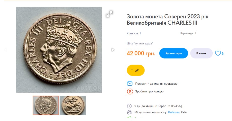Viewport: 232px width, 121px height.
Task: Click the "42 000 грн." price
Action: [141, 53]
